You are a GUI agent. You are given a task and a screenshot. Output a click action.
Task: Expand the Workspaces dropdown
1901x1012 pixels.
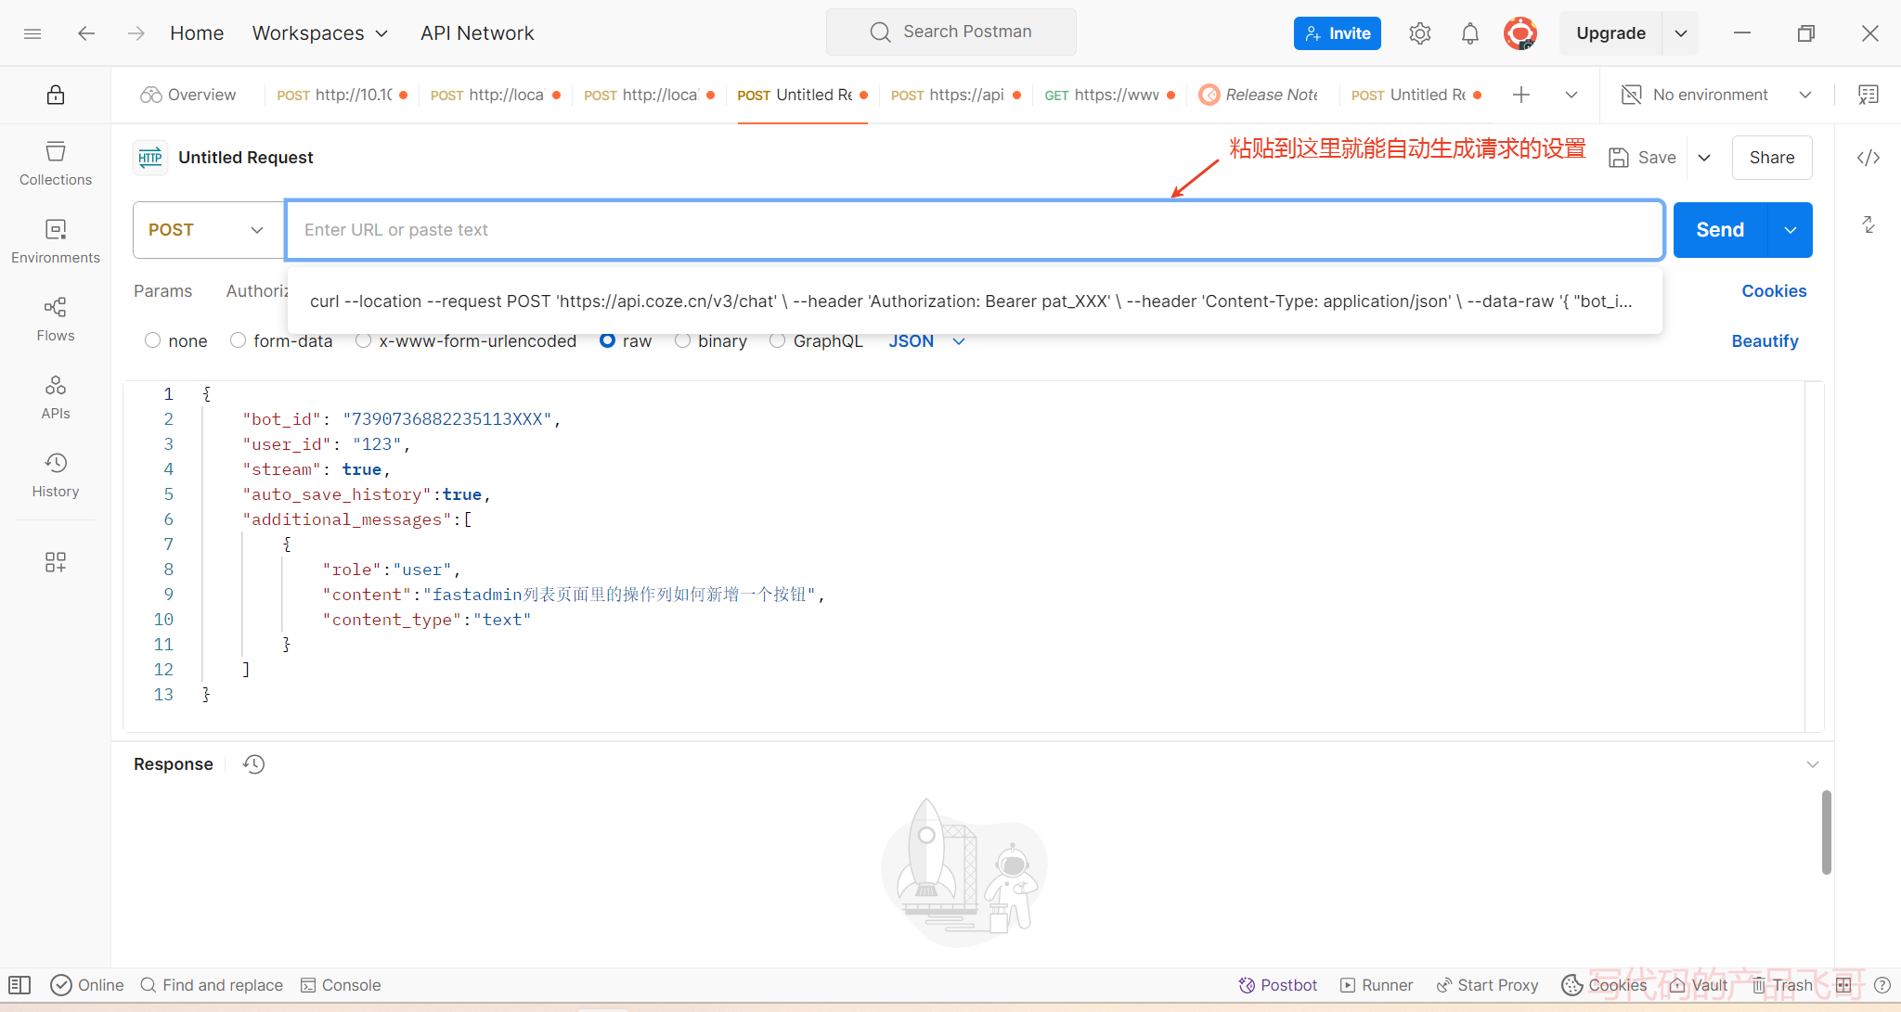pos(320,33)
